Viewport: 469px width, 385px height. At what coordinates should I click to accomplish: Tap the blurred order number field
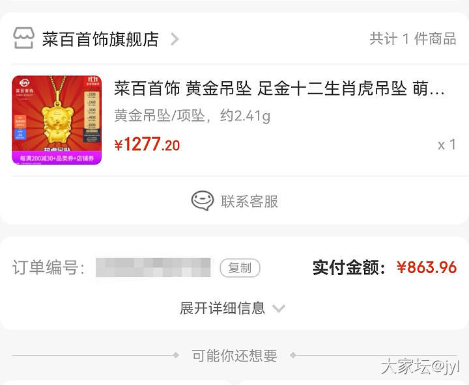click(153, 267)
